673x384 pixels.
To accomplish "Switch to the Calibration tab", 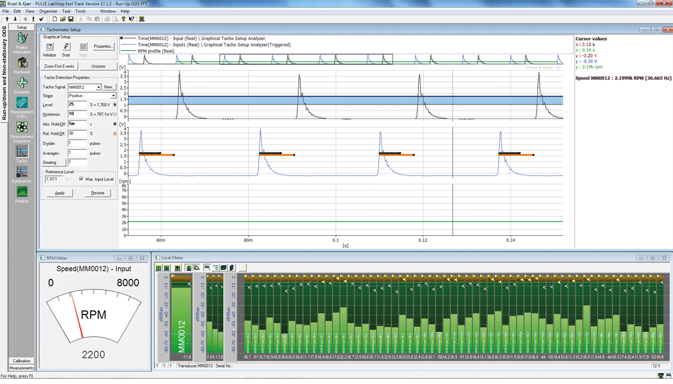I will coord(22,361).
